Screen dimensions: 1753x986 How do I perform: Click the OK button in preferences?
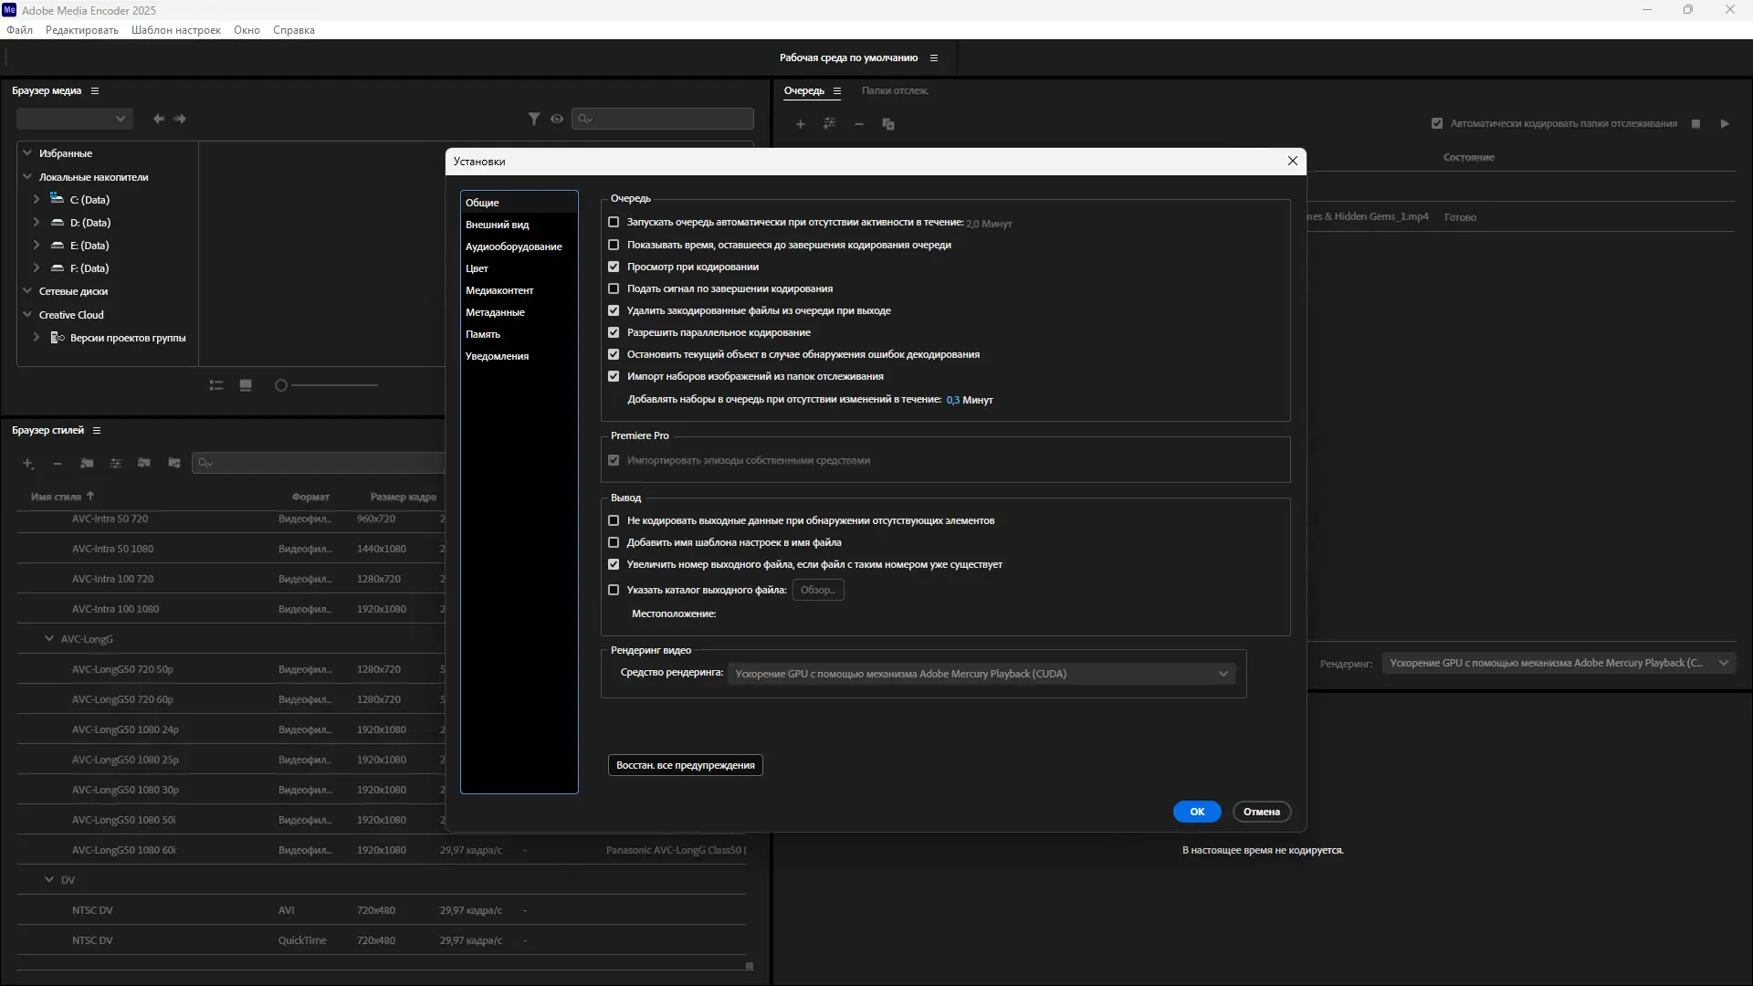pos(1196,812)
